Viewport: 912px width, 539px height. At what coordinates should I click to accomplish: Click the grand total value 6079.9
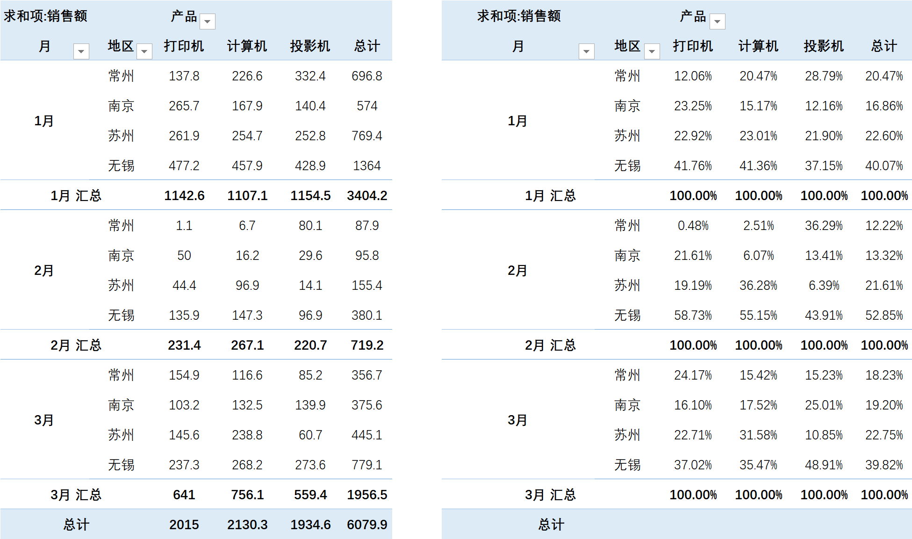pos(367,525)
